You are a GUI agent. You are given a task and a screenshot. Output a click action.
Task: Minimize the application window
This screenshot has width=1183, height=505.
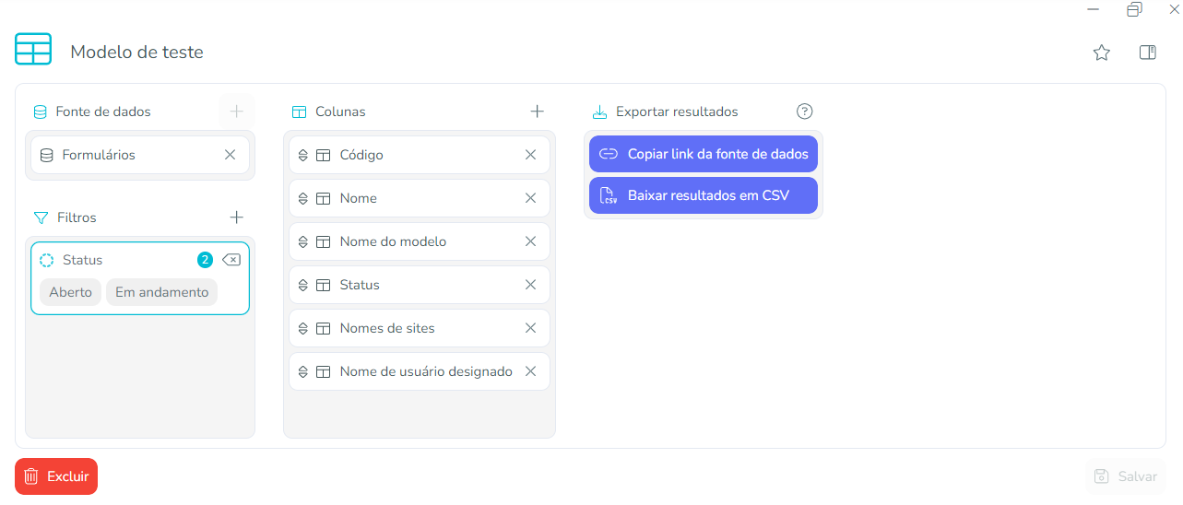click(x=1093, y=9)
